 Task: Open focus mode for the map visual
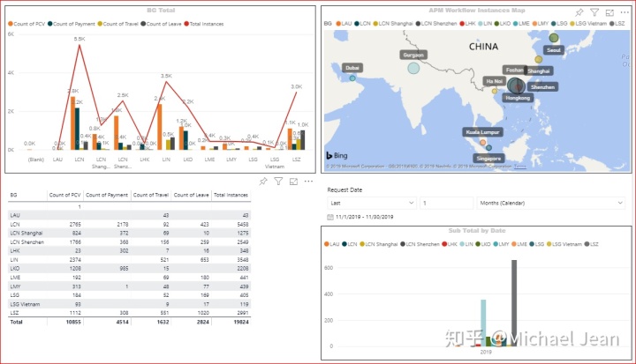coord(609,12)
